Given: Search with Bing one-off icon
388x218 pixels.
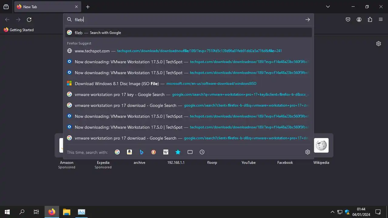Looking at the screenshot, I should pyautogui.click(x=142, y=152).
